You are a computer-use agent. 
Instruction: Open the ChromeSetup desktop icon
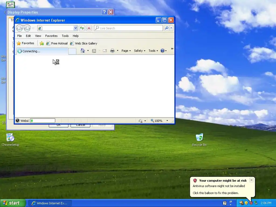[x=11, y=140]
